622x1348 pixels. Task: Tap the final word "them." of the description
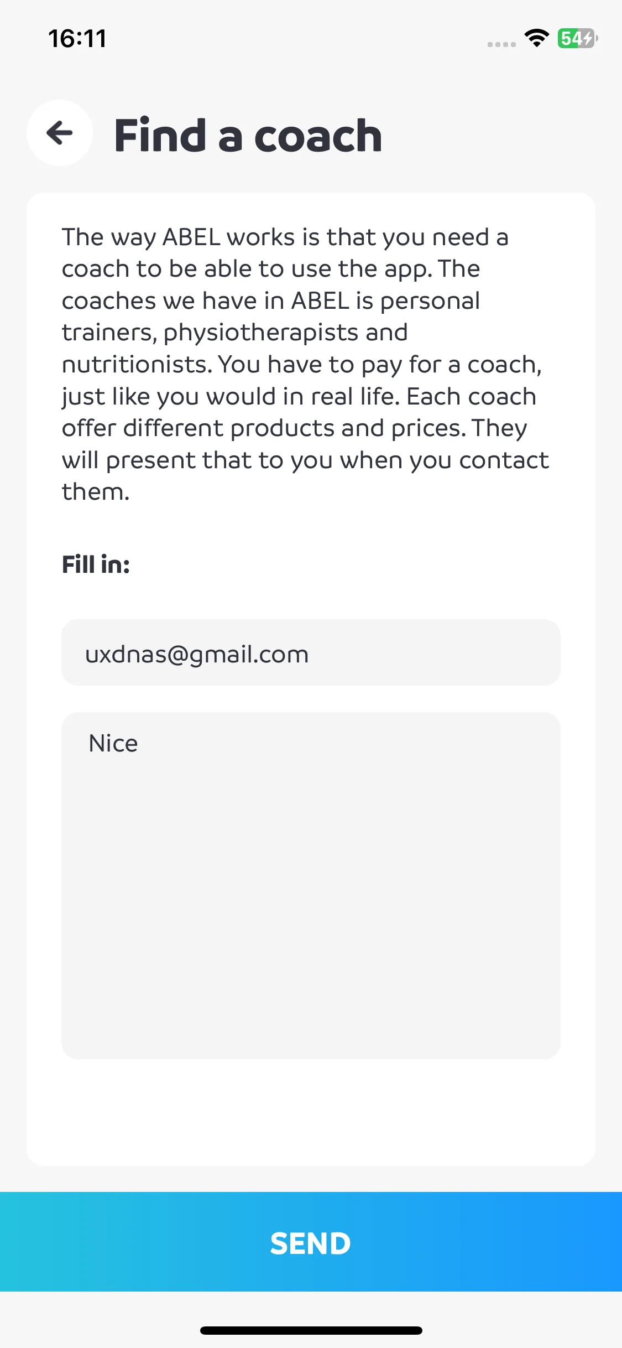pyautogui.click(x=96, y=492)
